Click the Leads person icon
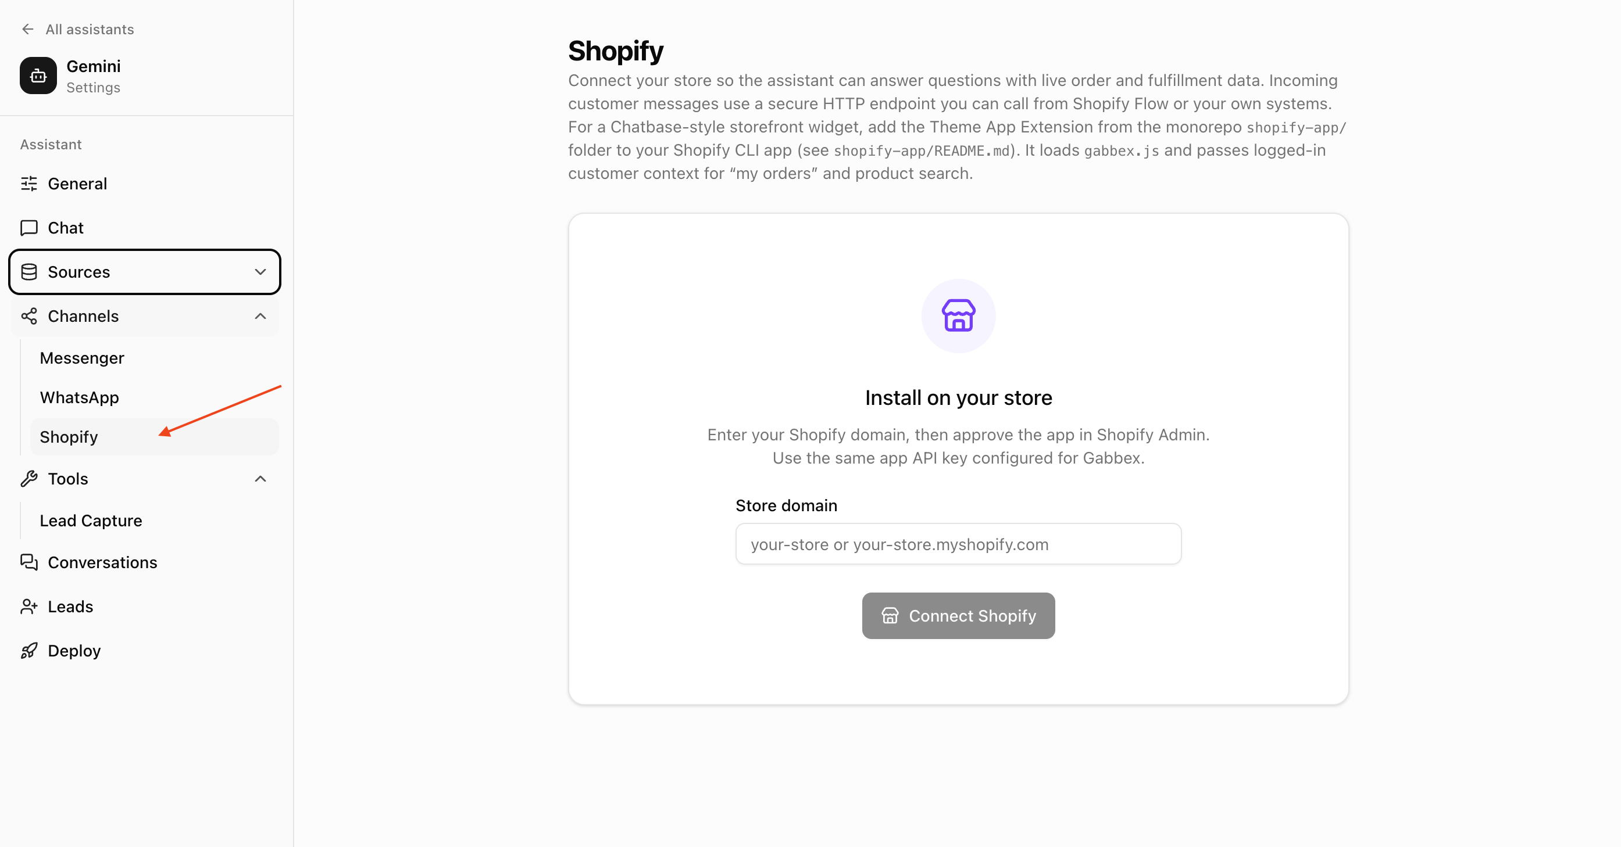Viewport: 1621px width, 847px height. tap(29, 606)
